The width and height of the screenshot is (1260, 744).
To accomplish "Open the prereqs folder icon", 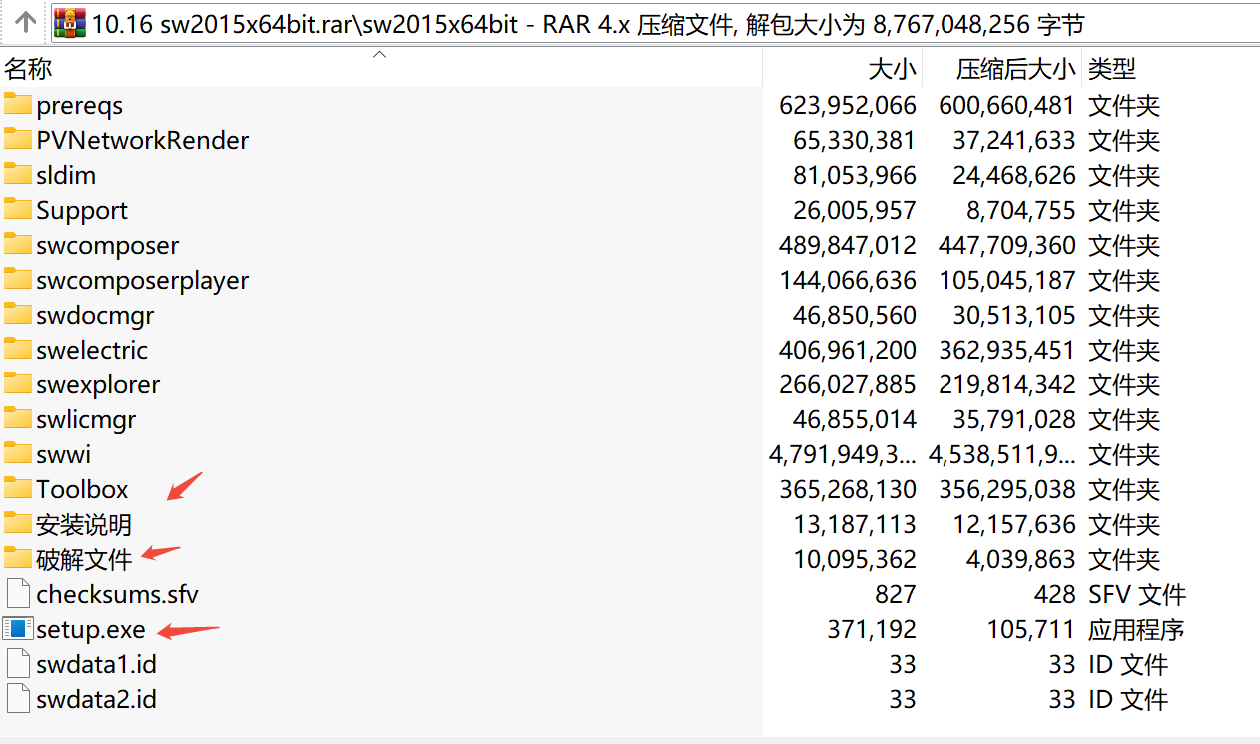I will (x=18, y=105).
